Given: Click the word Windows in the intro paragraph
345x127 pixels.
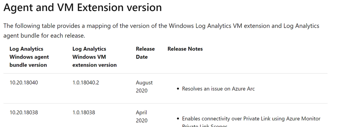Looking at the screenshot, I should click(x=181, y=26).
